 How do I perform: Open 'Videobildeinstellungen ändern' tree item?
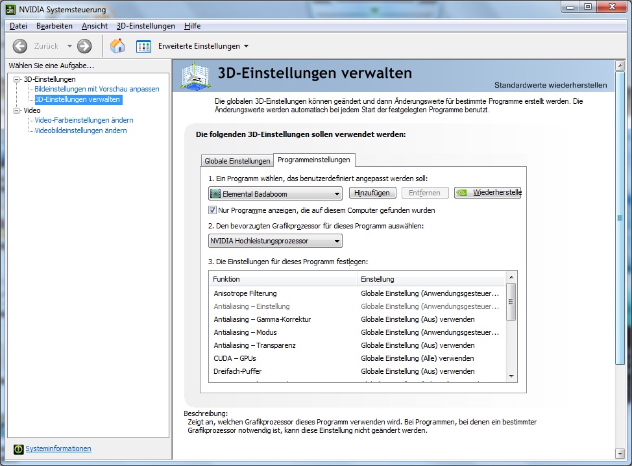(x=80, y=130)
